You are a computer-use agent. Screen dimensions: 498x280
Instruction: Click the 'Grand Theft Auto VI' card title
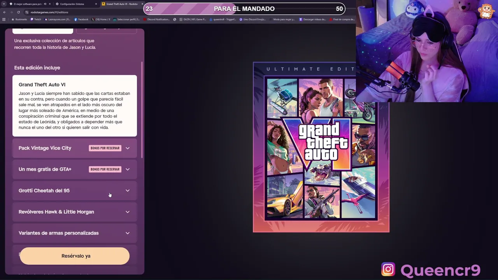point(42,84)
